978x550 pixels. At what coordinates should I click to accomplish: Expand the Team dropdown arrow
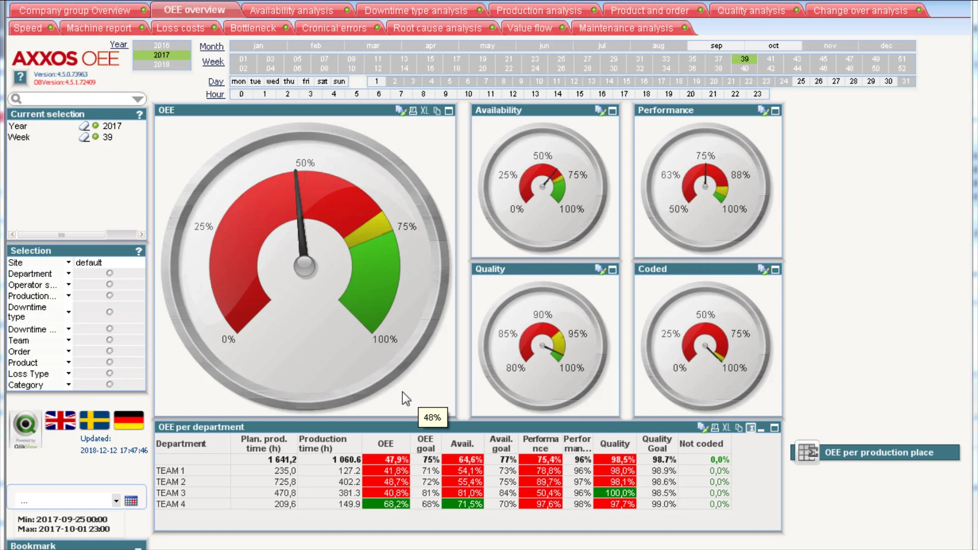tap(68, 340)
